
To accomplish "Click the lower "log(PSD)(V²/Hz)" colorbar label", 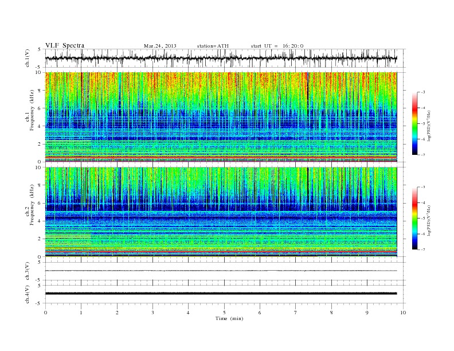I will pyautogui.click(x=429, y=220).
